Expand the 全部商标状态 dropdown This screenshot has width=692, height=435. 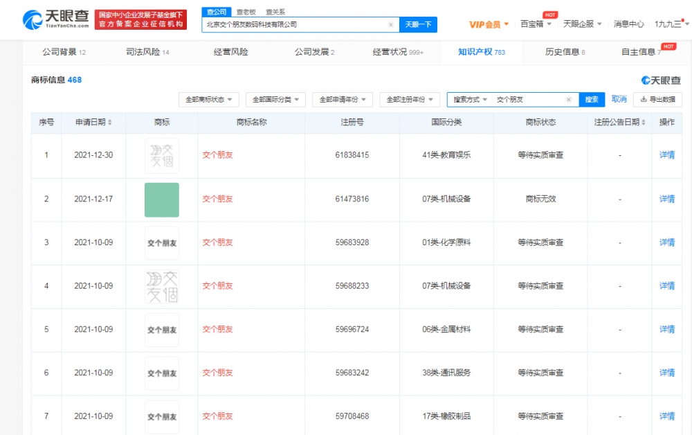pyautogui.click(x=209, y=99)
